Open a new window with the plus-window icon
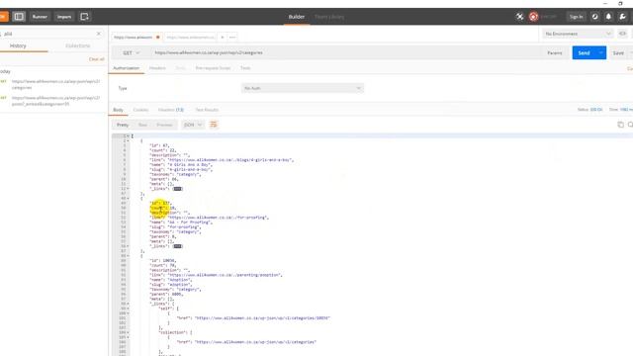Image resolution: width=633 pixels, height=356 pixels. coord(84,17)
